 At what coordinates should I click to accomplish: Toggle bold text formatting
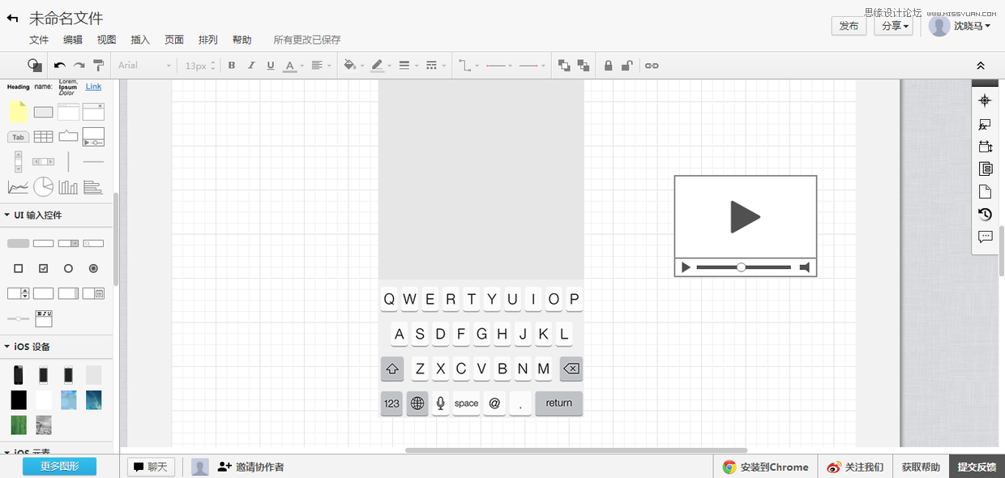(232, 66)
